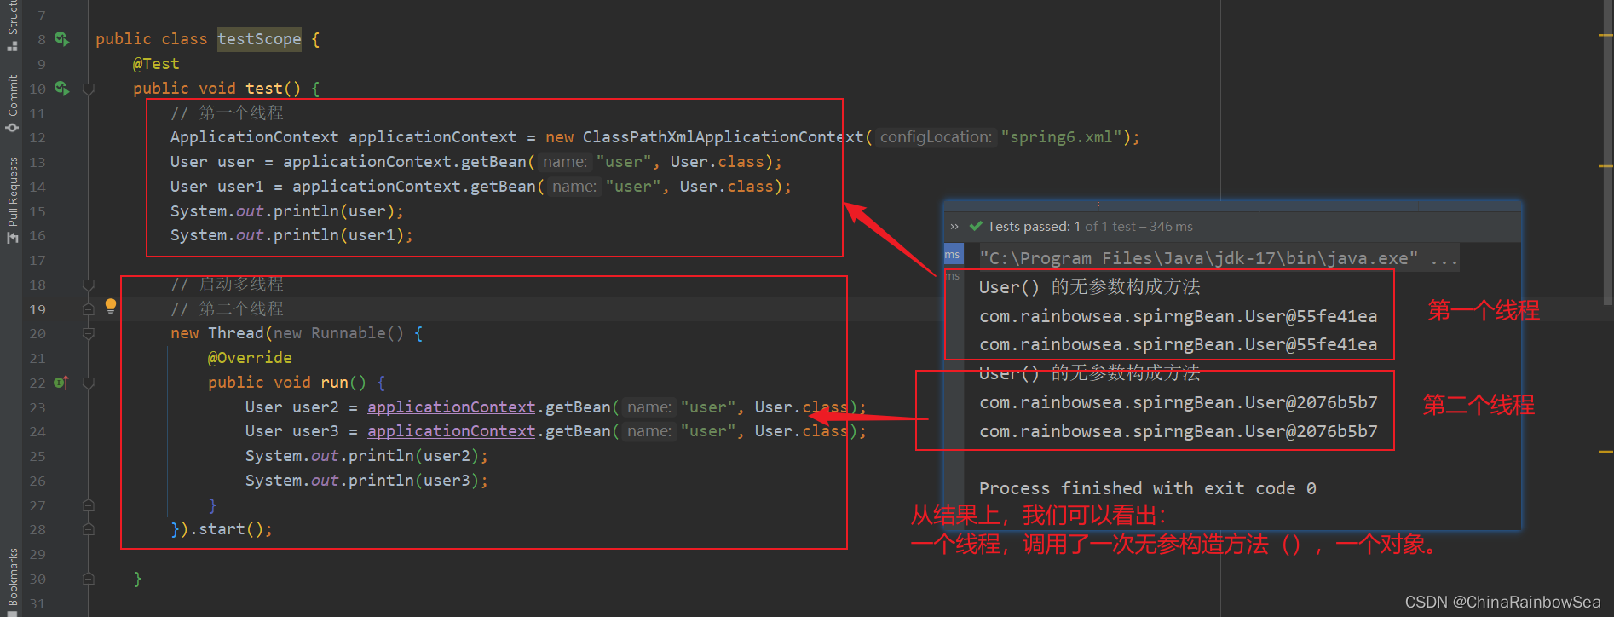Click the Tests passed status text
The width and height of the screenshot is (1614, 617).
(x=1090, y=227)
